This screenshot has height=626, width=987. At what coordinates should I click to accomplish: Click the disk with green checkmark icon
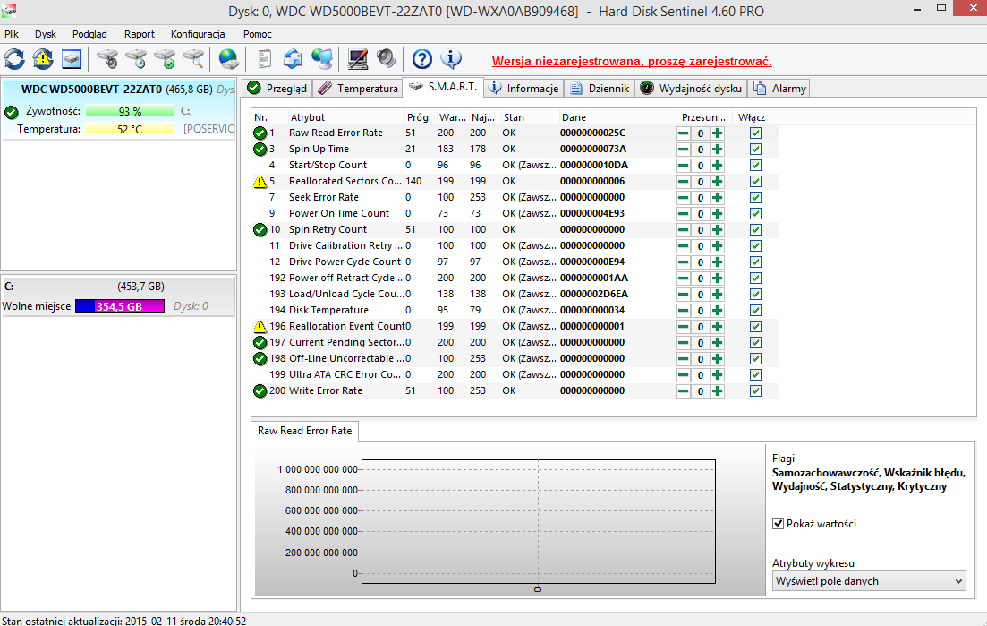click(166, 59)
